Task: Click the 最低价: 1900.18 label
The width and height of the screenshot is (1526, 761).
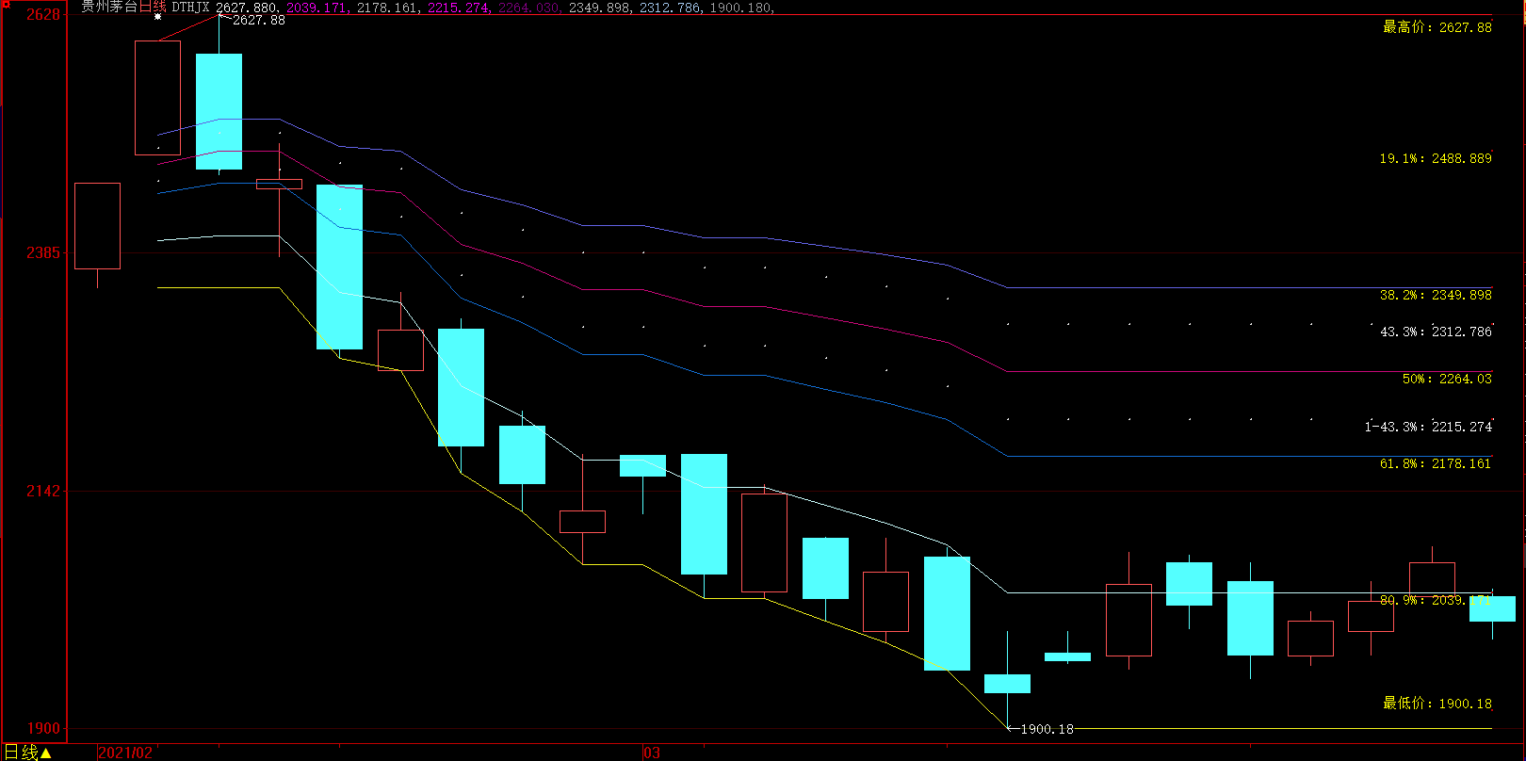Action: [1437, 704]
